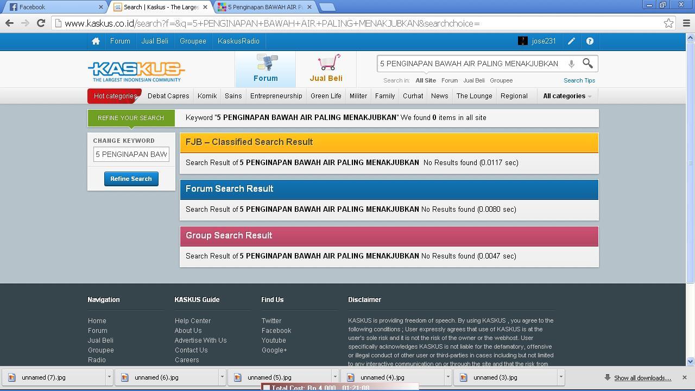Open unnamed (7).jpg download
Image resolution: width=695 pixels, height=391 pixels.
coord(54,377)
